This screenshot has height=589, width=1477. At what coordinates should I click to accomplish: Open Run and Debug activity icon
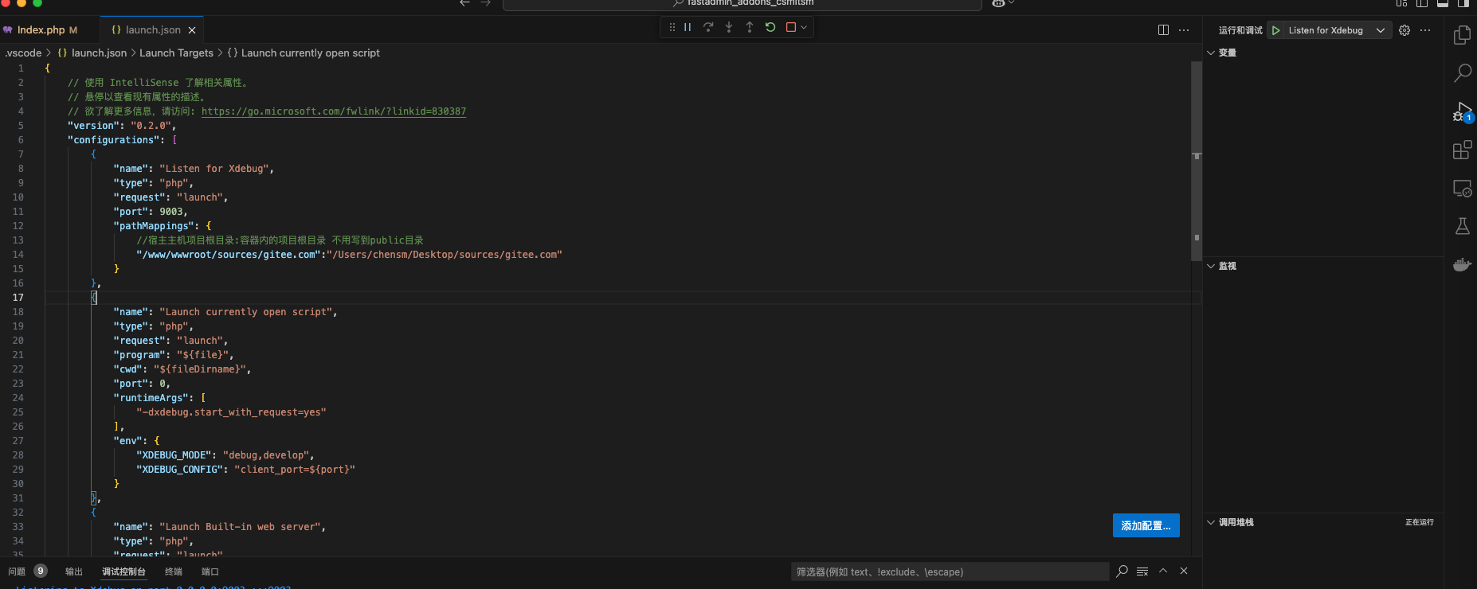pos(1463,111)
